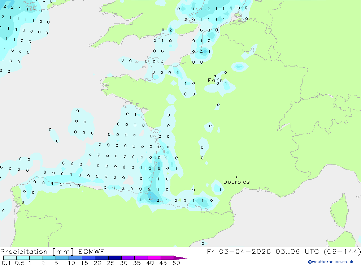Pick the legend swatch between 2 and 5

pyautogui.click(x=49, y=258)
